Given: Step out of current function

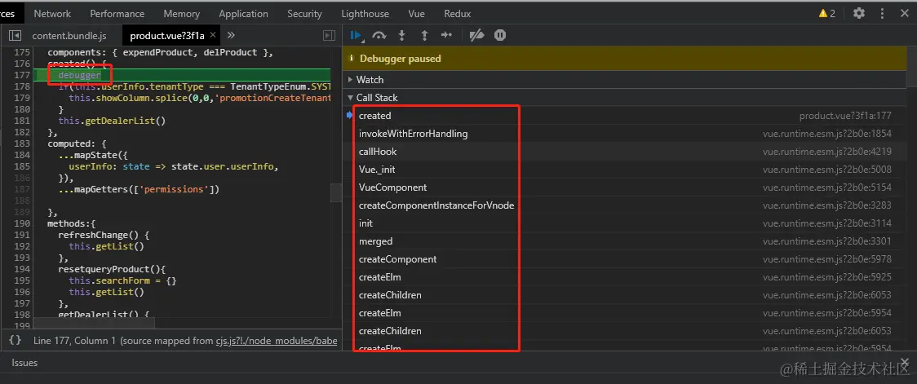Looking at the screenshot, I should click(424, 36).
